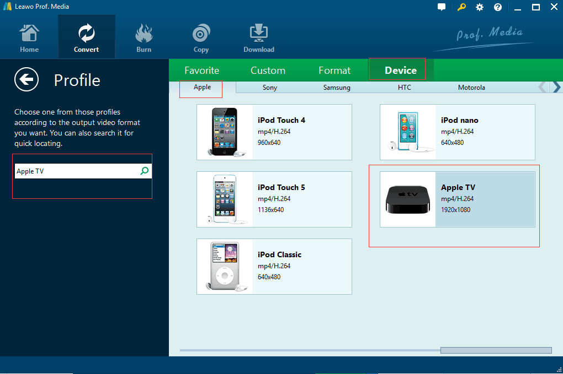Switch to the Favorite tab
Viewport: 563px width, 374px height.
[201, 71]
